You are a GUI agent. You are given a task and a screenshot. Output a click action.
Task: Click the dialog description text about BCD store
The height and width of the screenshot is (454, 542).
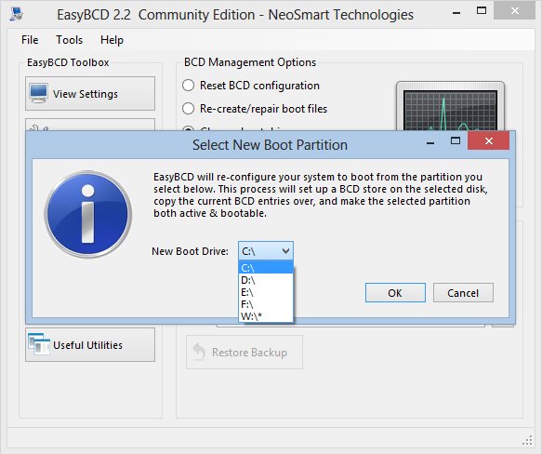tap(321, 194)
